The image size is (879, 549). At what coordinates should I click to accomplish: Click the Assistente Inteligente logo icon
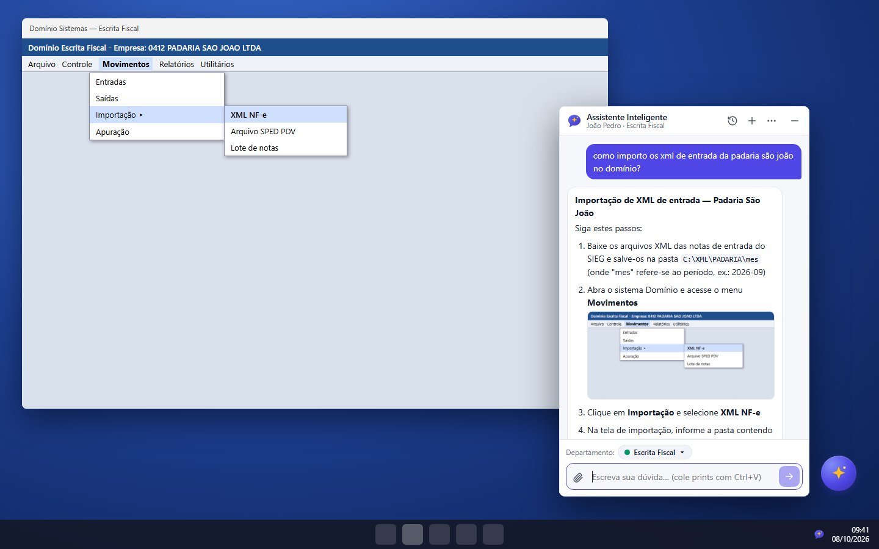coord(574,121)
